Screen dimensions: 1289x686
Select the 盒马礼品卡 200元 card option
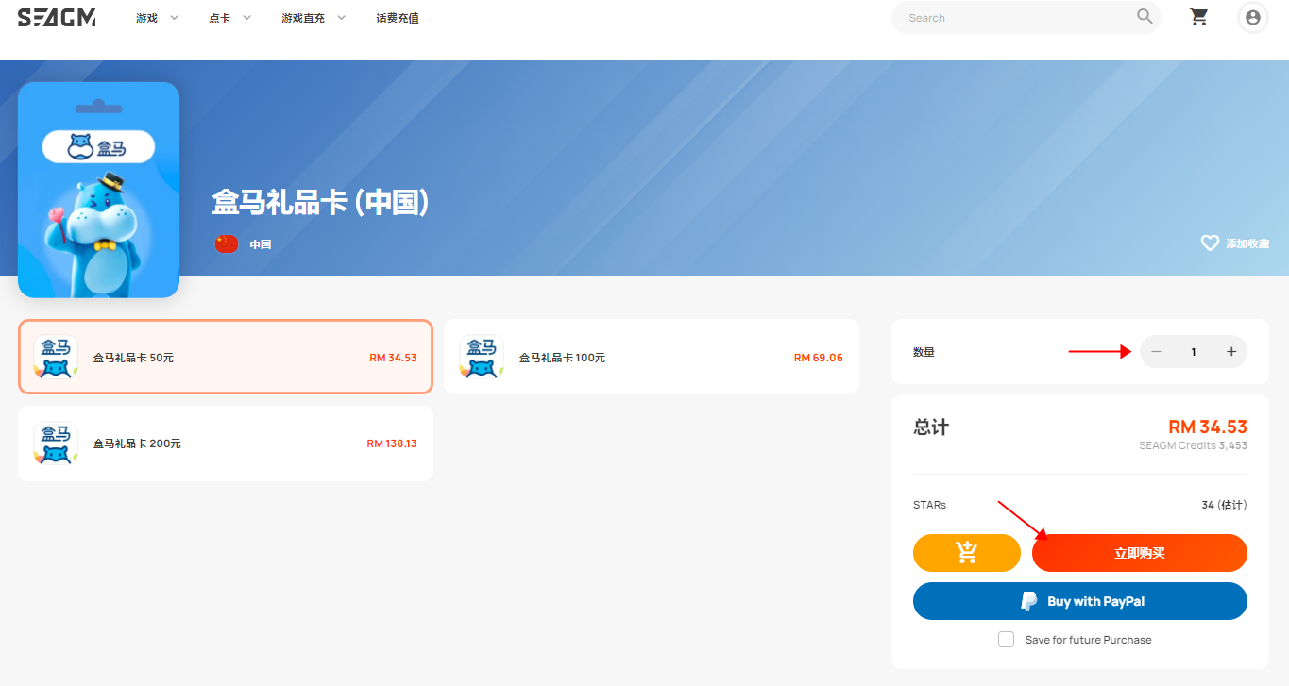coord(226,443)
